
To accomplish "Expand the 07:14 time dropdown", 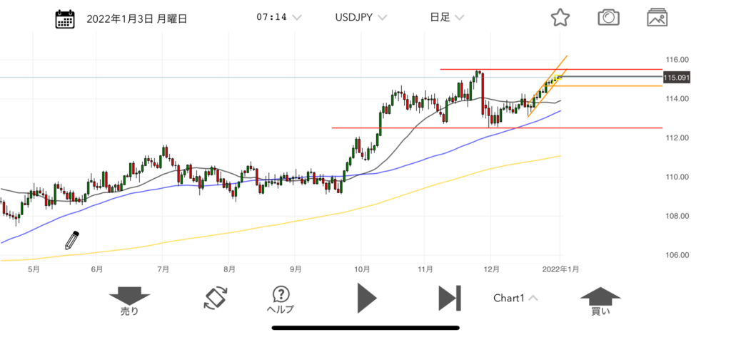I will point(278,18).
